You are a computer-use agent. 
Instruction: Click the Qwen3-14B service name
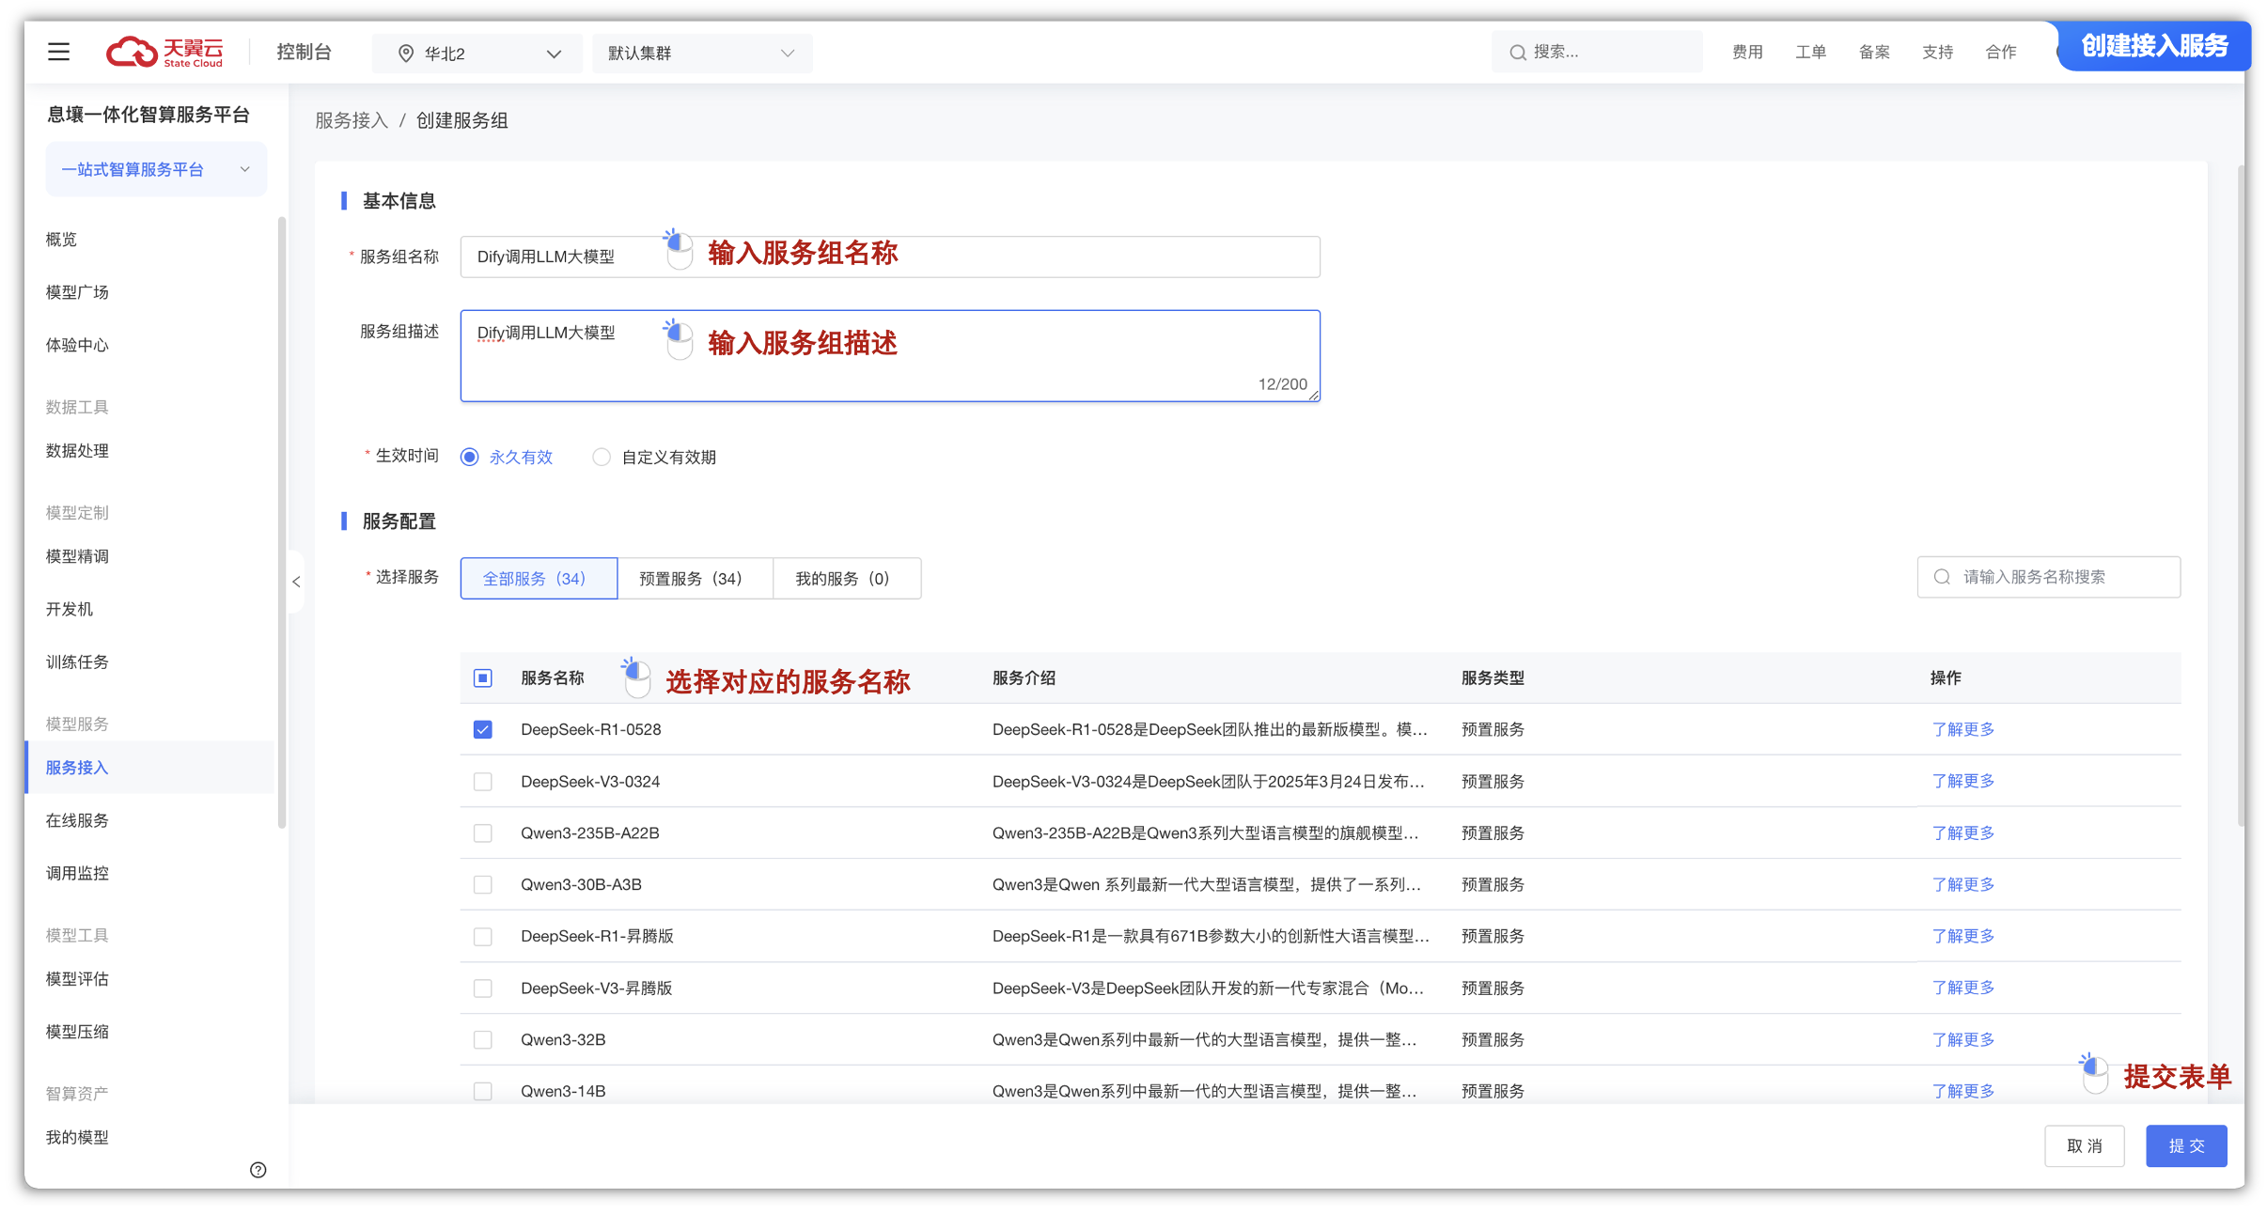click(563, 1091)
